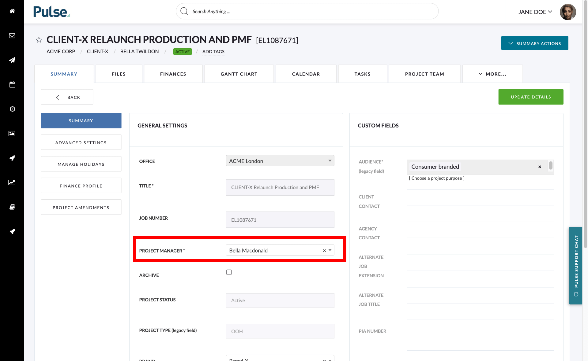Click the Pulse Support Chat icon
The image size is (588, 361).
[x=576, y=294]
